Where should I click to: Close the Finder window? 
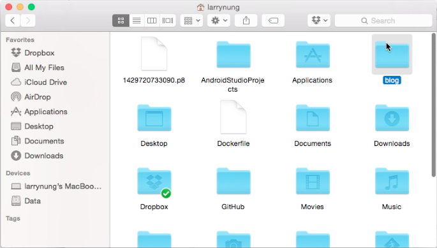point(9,7)
